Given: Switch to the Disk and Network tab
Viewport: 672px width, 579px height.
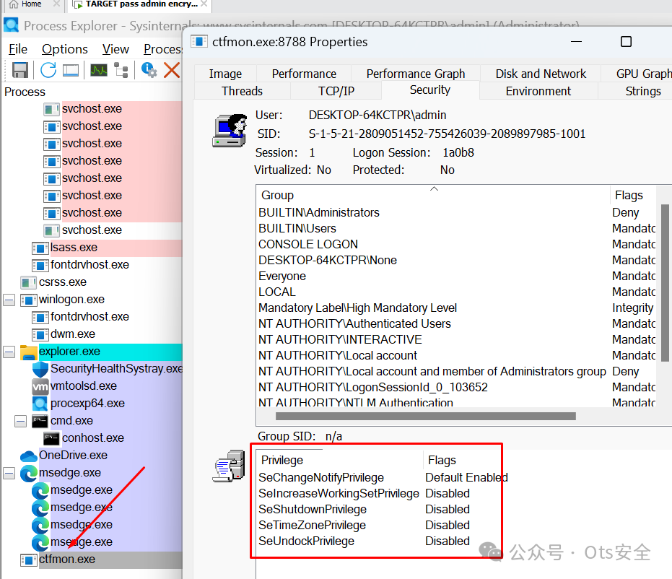Looking at the screenshot, I should (x=541, y=74).
